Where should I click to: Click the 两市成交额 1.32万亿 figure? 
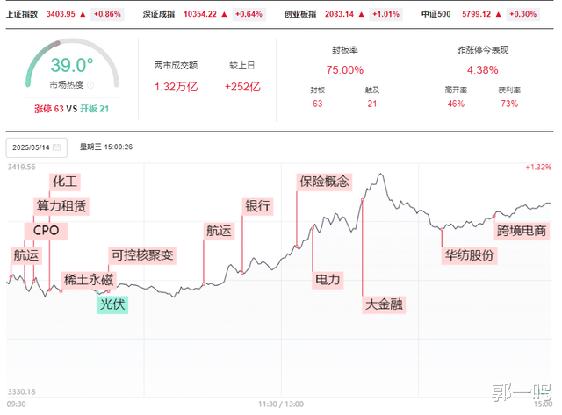click(176, 86)
